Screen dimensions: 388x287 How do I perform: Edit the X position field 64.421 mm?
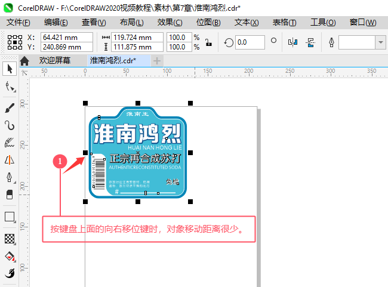67,38
